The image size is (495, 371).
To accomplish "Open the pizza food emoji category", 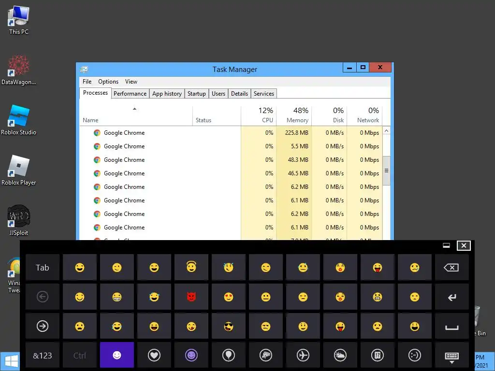I will pyautogui.click(x=266, y=355).
